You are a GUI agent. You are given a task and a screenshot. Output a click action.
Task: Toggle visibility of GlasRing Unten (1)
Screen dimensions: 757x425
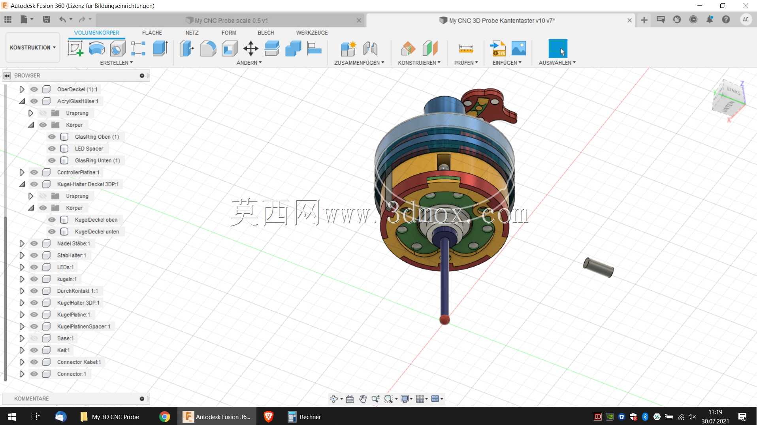coord(52,160)
